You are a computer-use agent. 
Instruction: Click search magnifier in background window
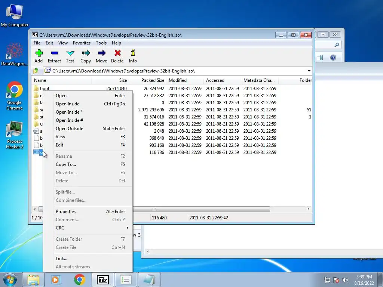point(337,45)
